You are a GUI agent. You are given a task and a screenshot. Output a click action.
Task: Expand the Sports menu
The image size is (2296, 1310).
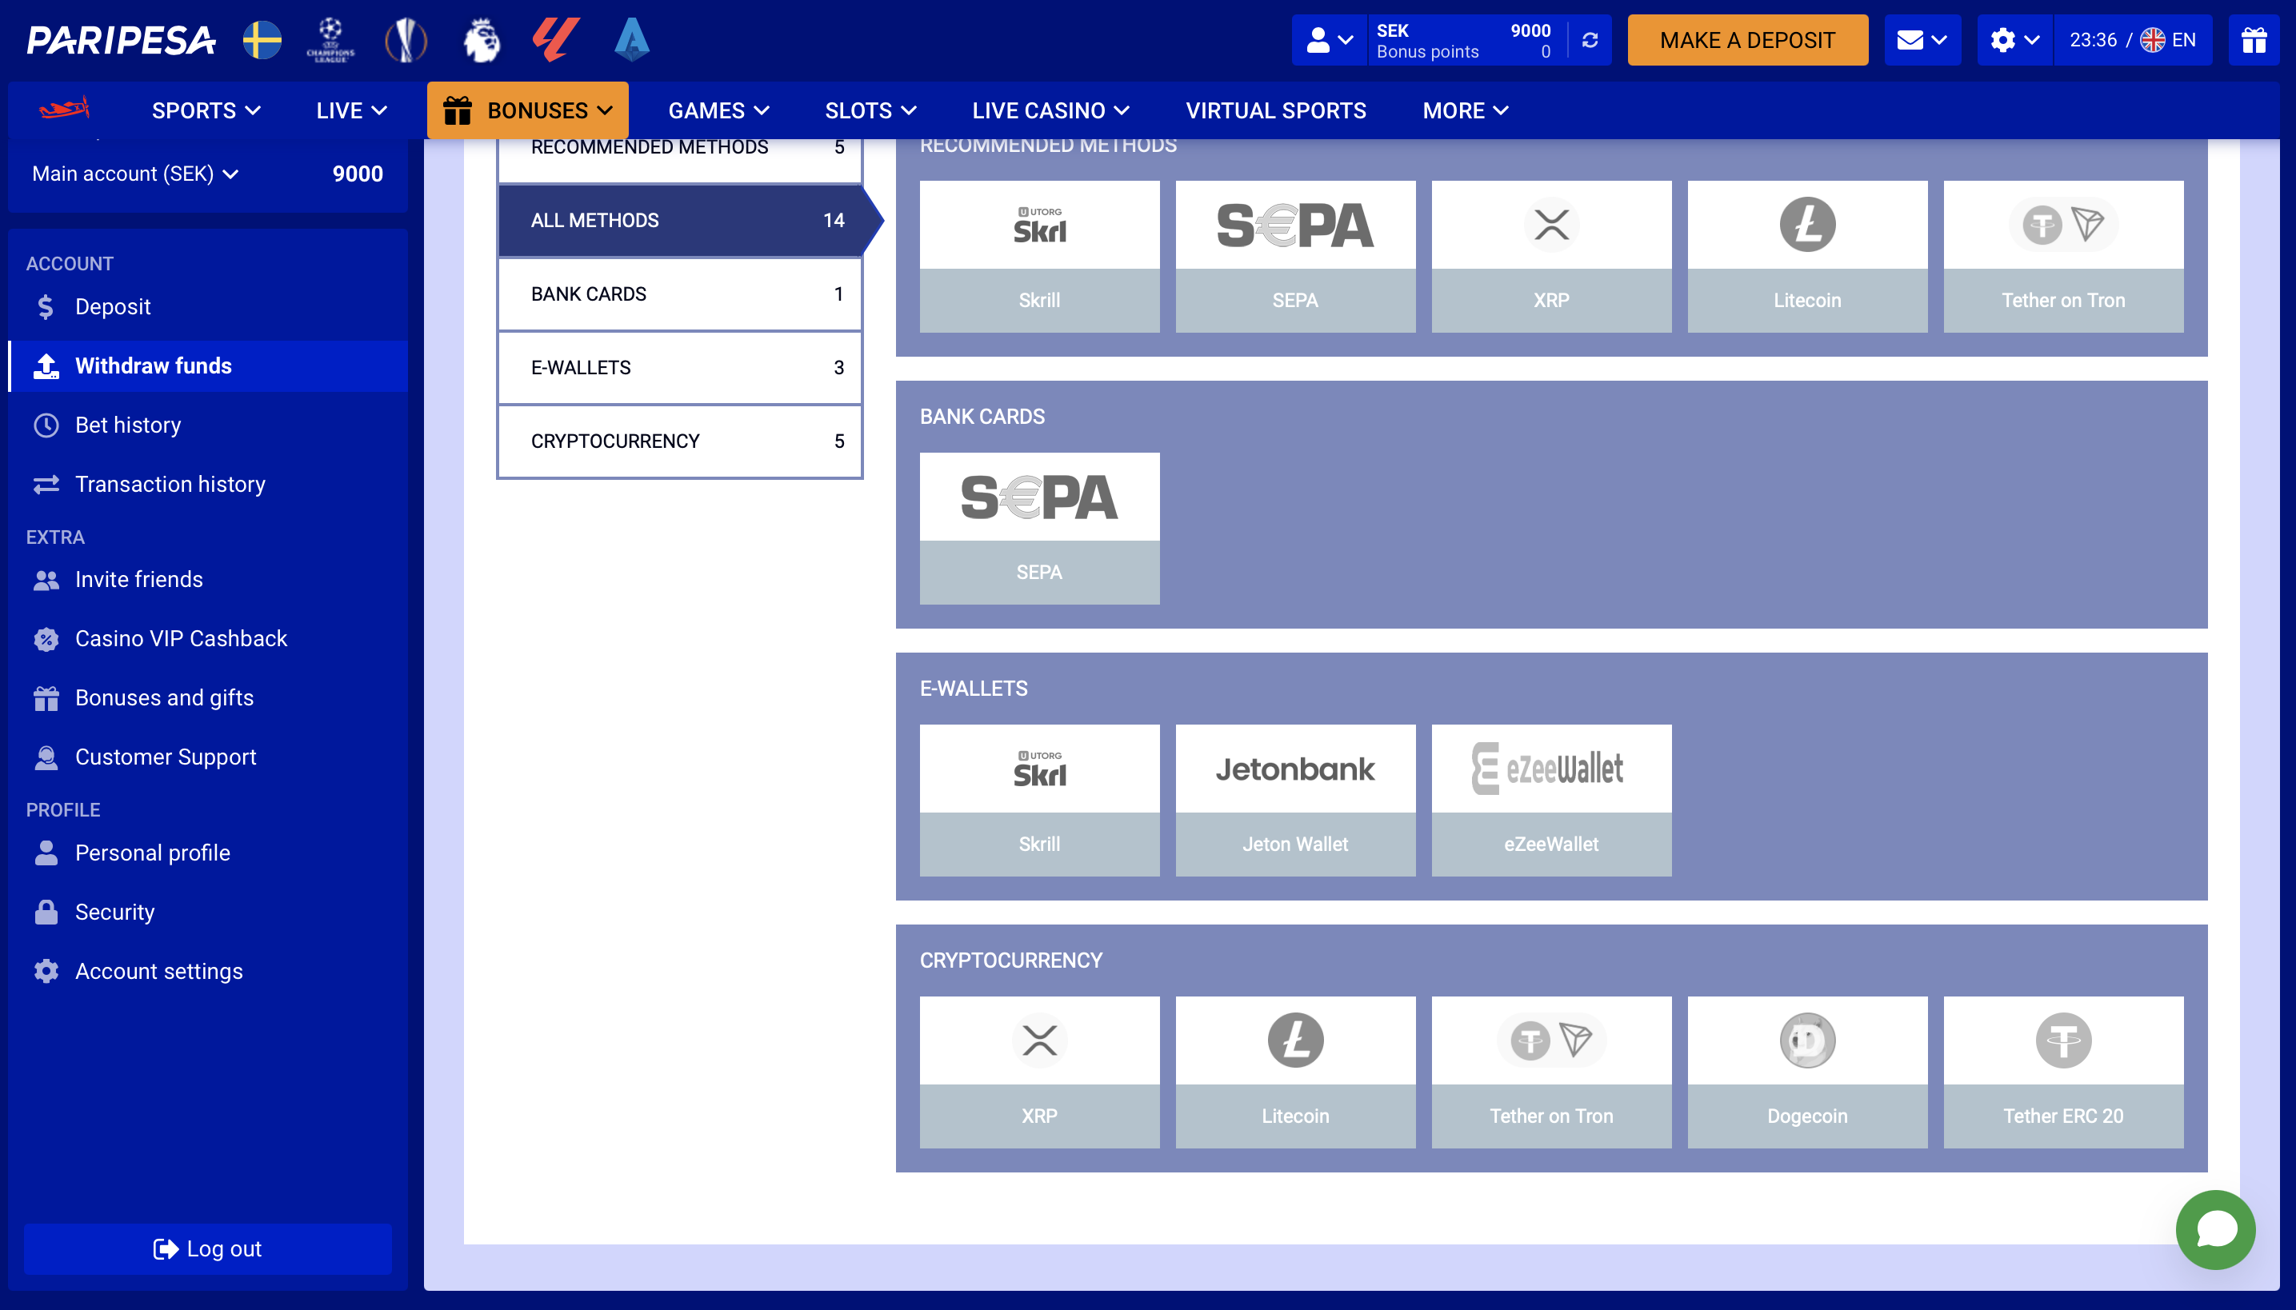tap(206, 110)
